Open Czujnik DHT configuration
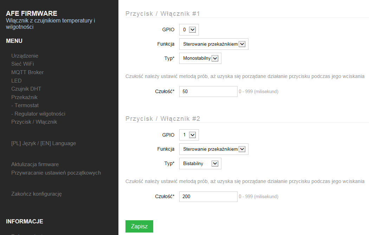 [x=26, y=89]
